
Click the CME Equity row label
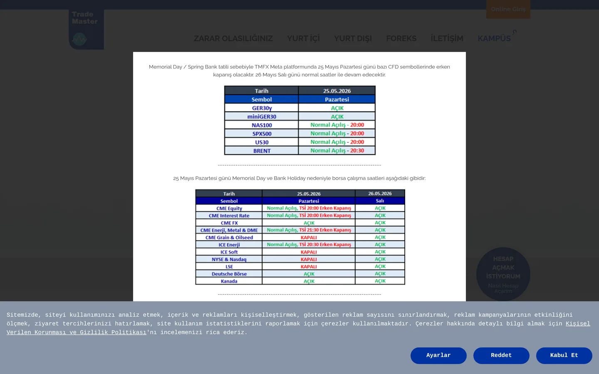[229, 209]
